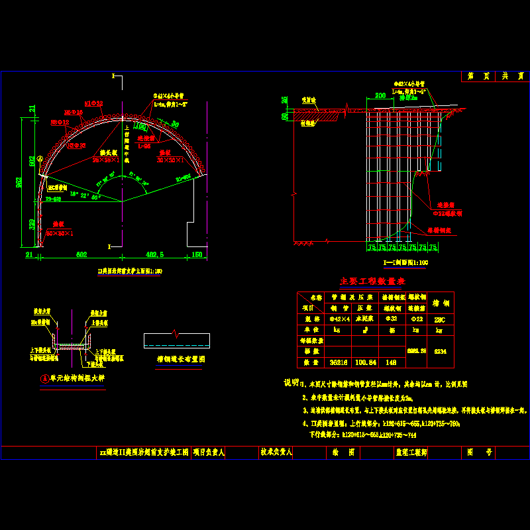
Task: Select the break line symbol on channel steel detail
Action: (x=175, y=333)
